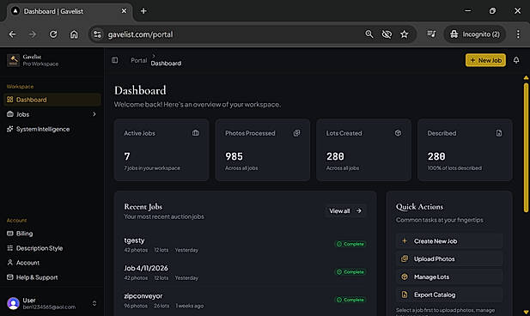Click the New Job button

485,60
